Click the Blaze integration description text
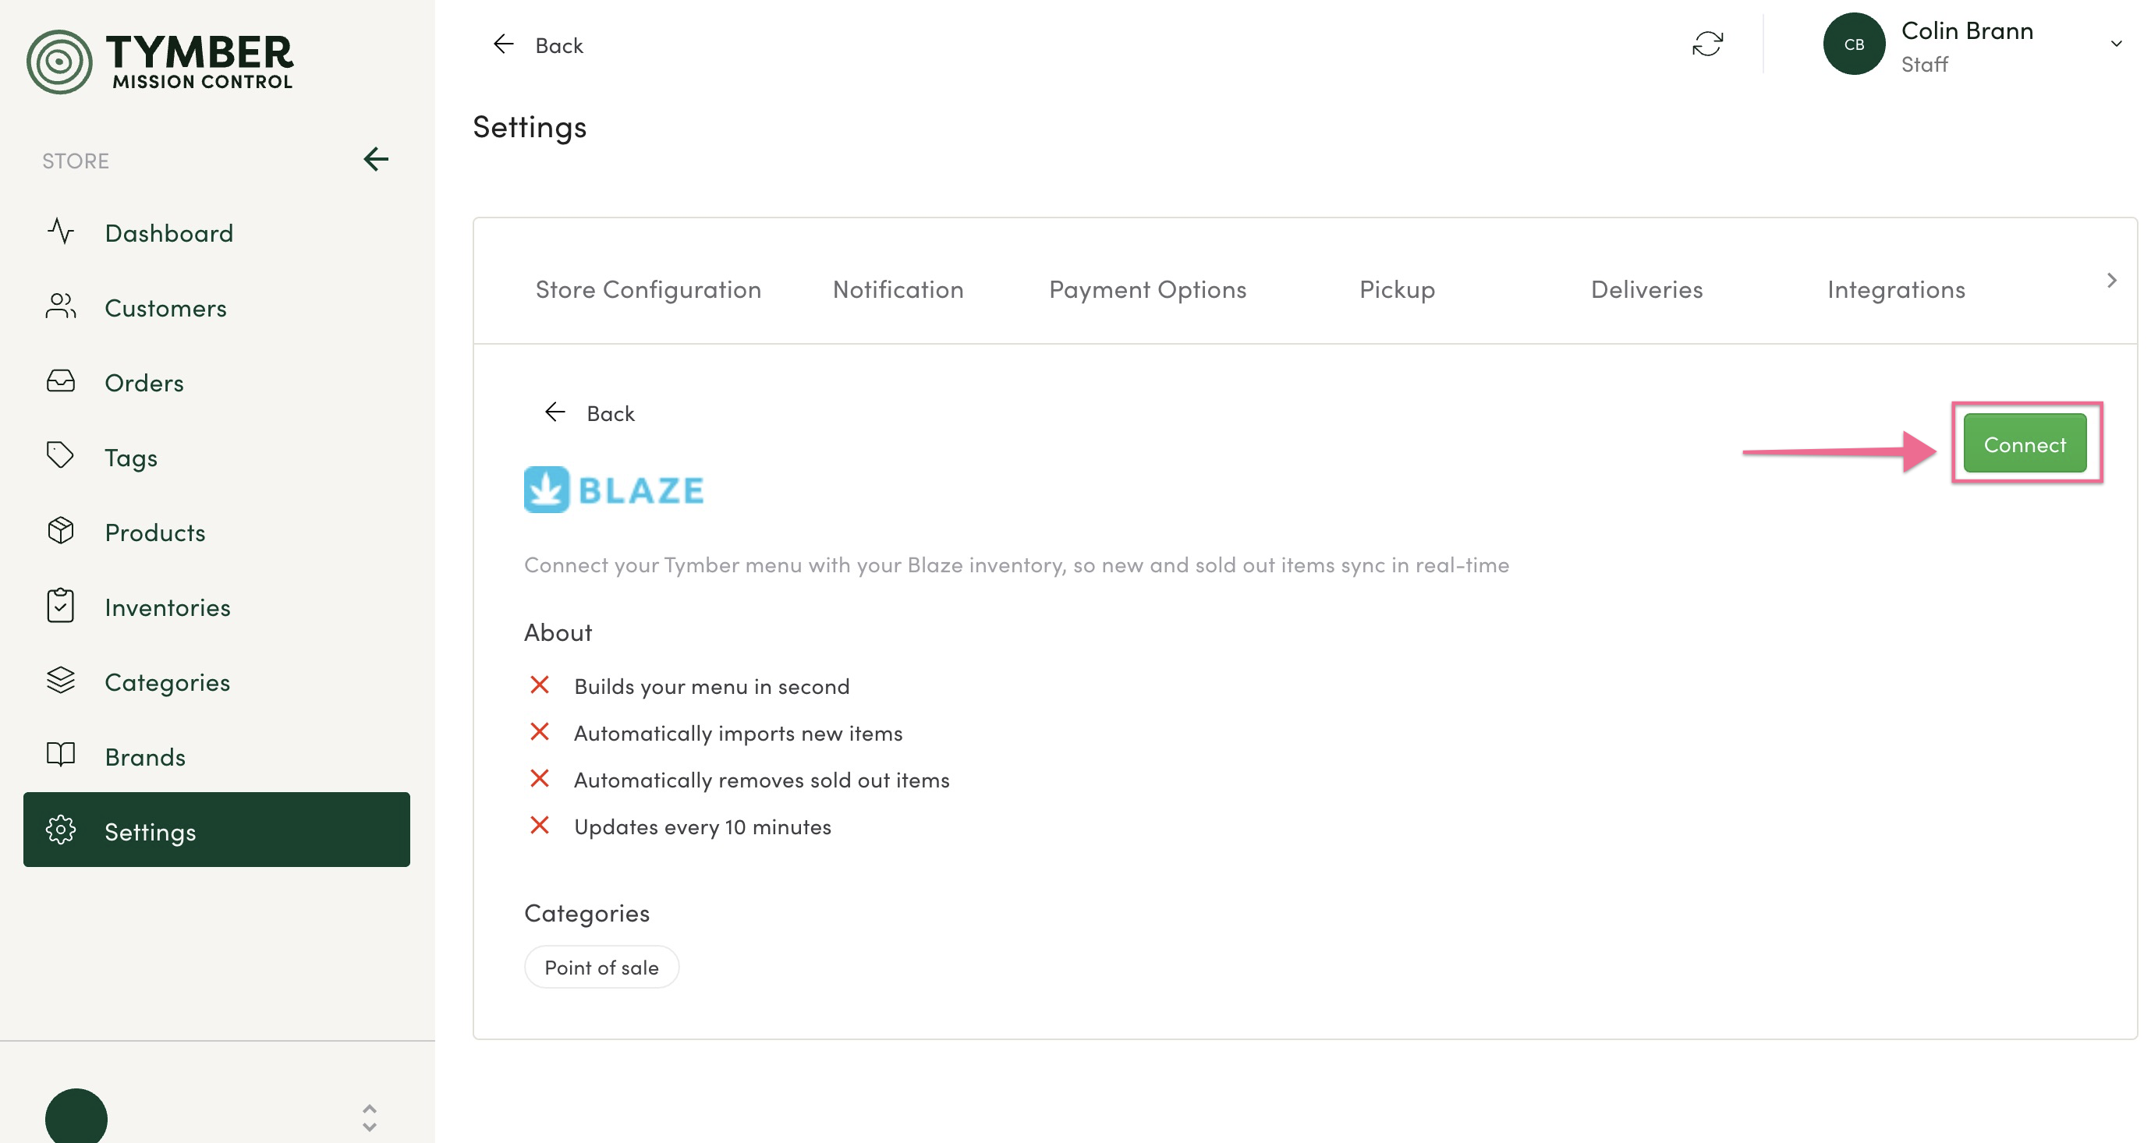The height and width of the screenshot is (1143, 2151). pos(1016,565)
